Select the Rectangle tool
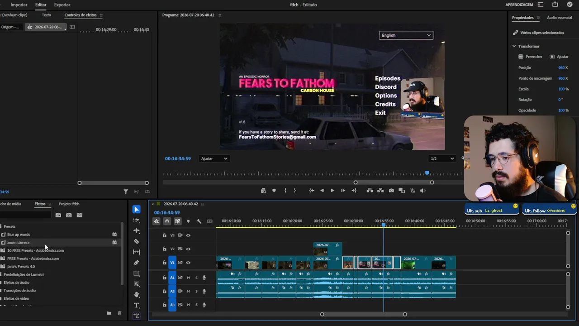Viewport: 579px width, 326px height. (x=137, y=273)
